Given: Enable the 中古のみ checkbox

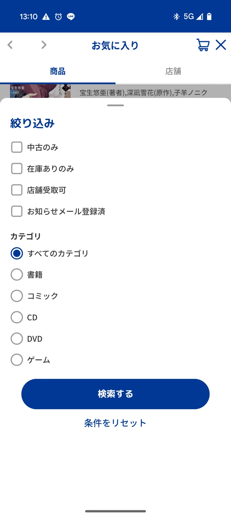Looking at the screenshot, I should pos(17,147).
